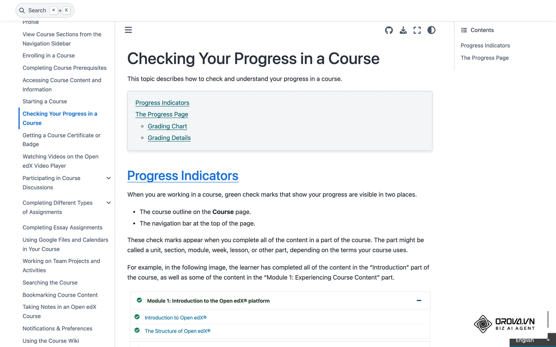Open Enrolling in a Course sidebar item
Viewport: 556px width, 347px height.
[49, 56]
